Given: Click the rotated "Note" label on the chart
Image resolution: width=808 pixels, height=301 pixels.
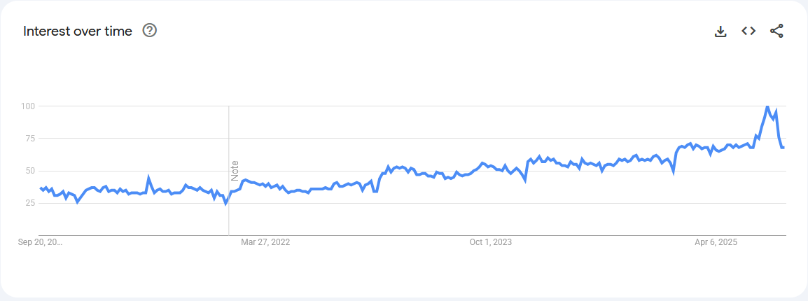Looking at the screenshot, I should click(235, 171).
